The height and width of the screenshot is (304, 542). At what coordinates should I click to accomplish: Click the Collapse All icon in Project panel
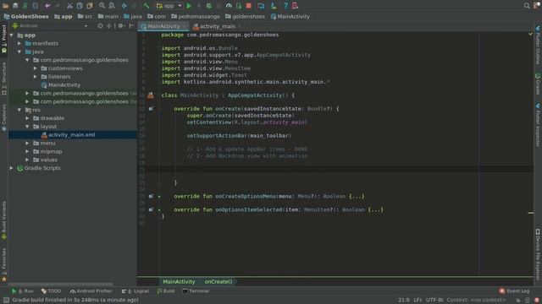click(x=109, y=25)
